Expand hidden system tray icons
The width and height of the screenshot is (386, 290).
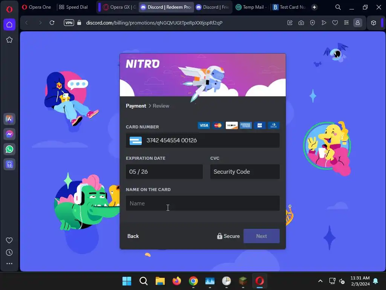(x=320, y=281)
